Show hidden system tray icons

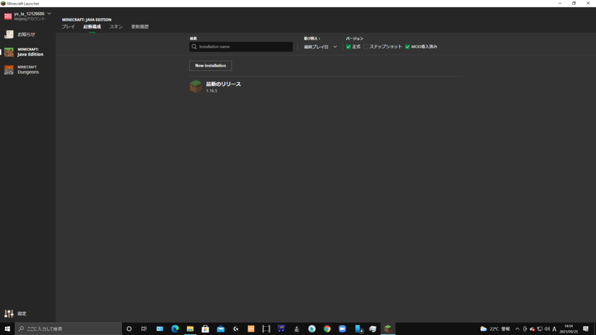pos(517,329)
